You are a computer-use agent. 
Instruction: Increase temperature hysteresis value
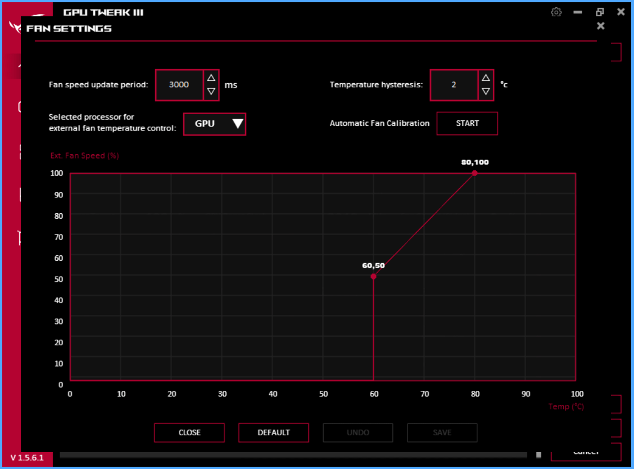[x=486, y=78]
